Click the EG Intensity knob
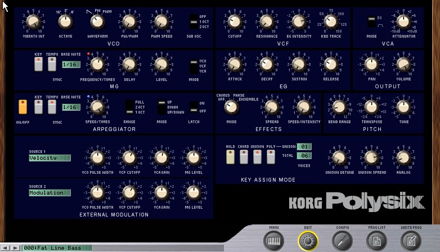This screenshot has width=440, height=252. pyautogui.click(x=299, y=21)
